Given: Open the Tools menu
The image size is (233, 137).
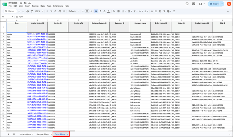Looking at the screenshot, I should click(49, 6).
